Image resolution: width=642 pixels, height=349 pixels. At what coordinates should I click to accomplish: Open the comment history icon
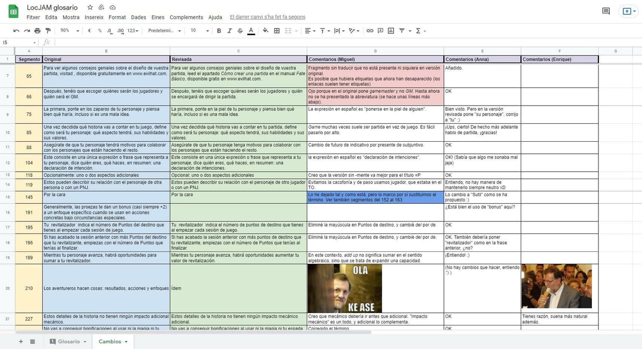pos(606,11)
